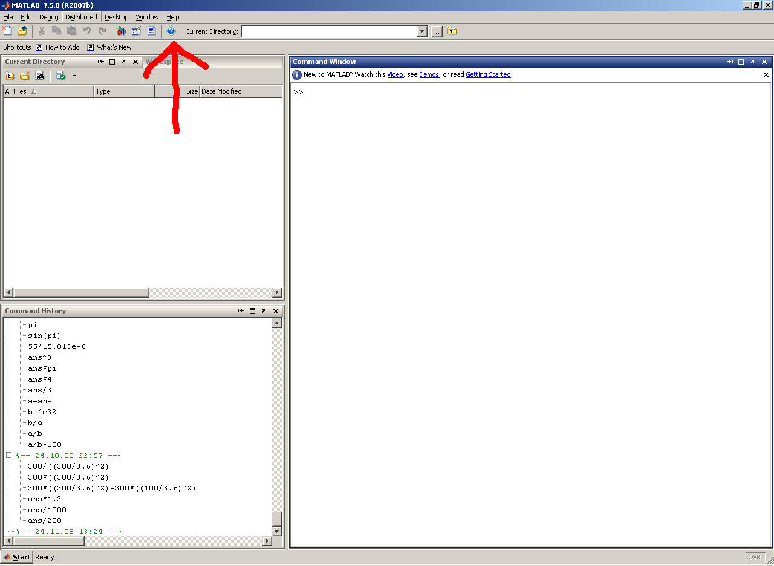Minimize the Command History panel
774x566 pixels.
[x=241, y=311]
